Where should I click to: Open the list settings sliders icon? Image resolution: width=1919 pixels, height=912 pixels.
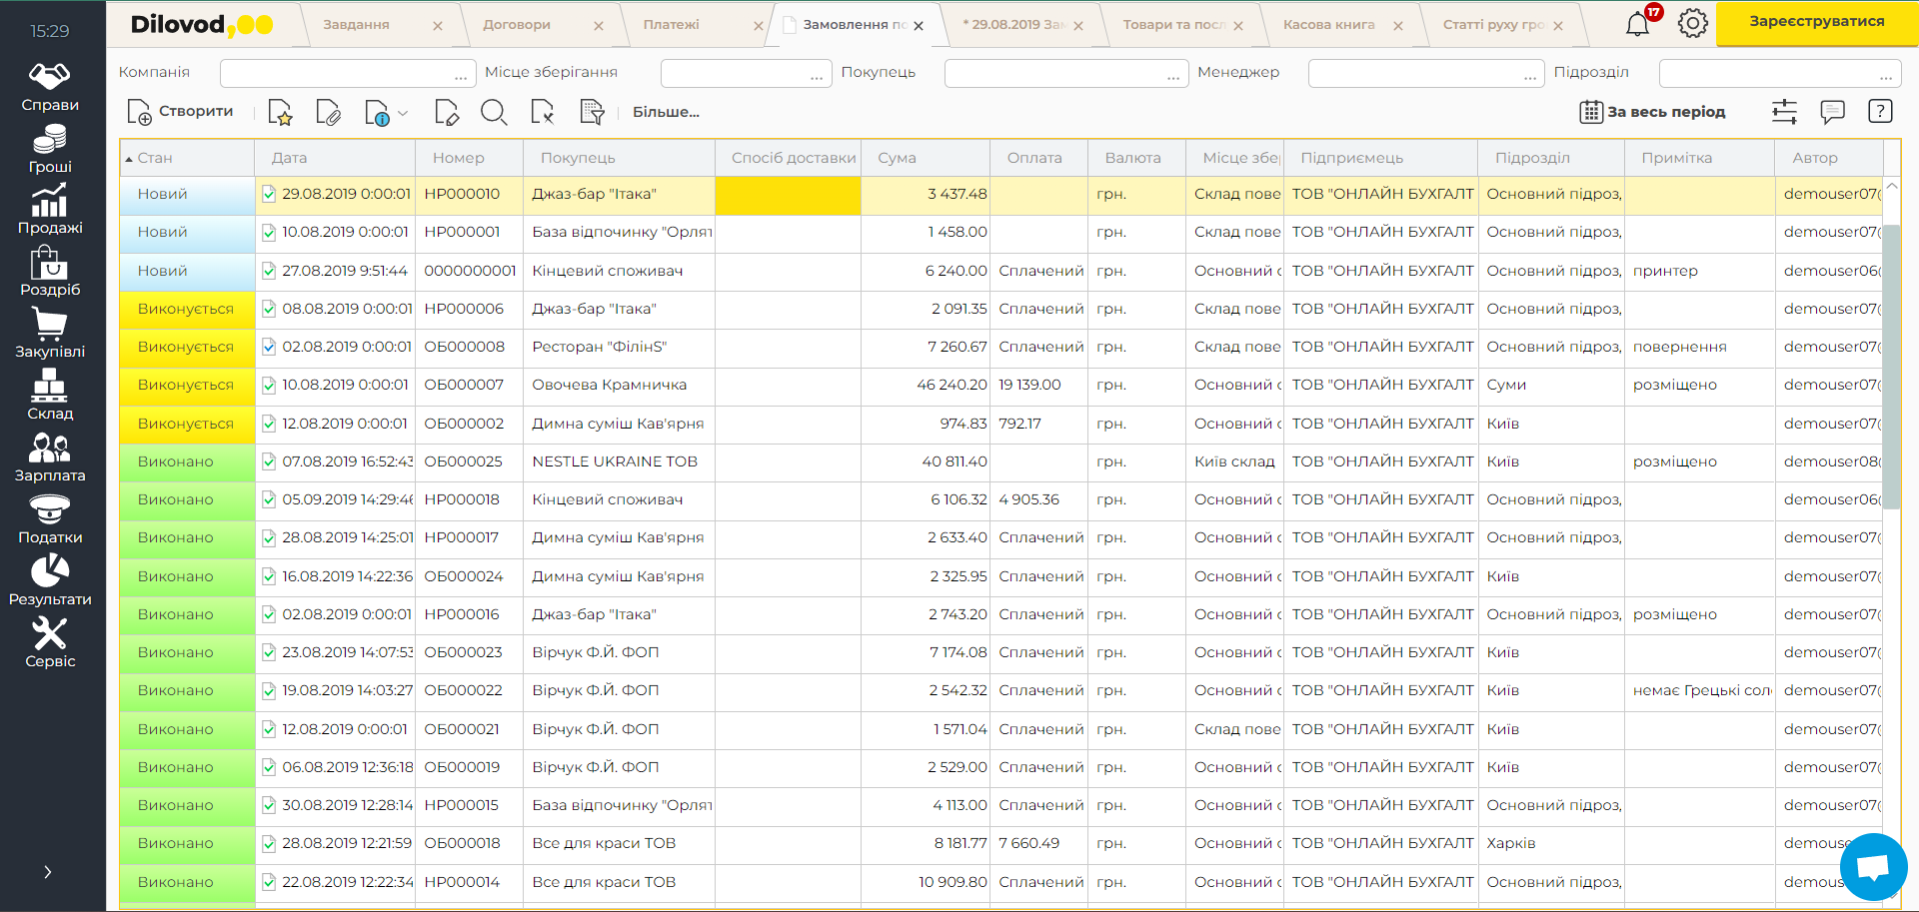point(1784,112)
